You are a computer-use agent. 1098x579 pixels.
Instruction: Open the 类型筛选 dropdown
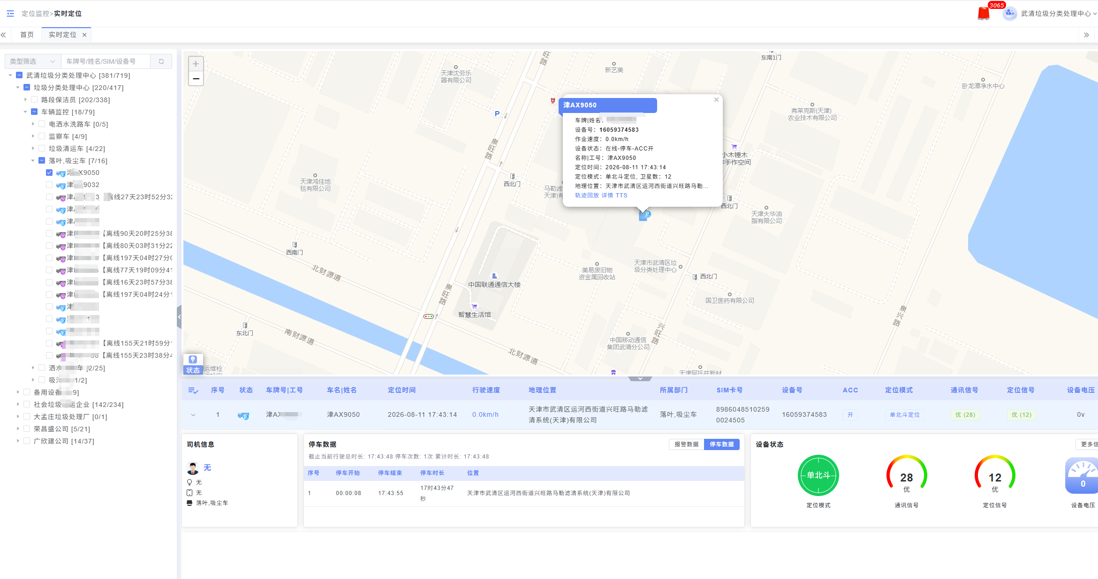(33, 61)
